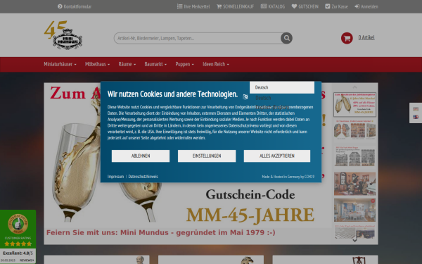Select the music room scene thumbnail
This screenshot has height=264, width=422.
(x=354, y=184)
